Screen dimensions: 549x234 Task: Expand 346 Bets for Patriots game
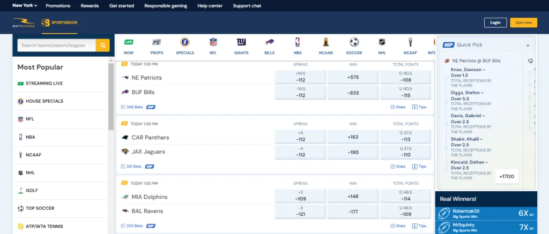(132, 107)
